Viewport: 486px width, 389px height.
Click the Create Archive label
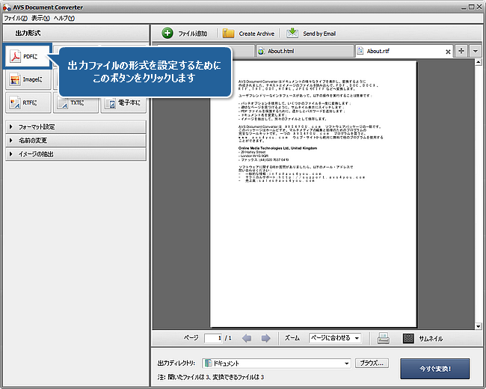pos(256,34)
